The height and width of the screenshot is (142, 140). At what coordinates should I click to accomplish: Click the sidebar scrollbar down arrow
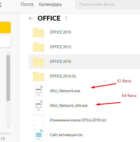click(x=8, y=127)
